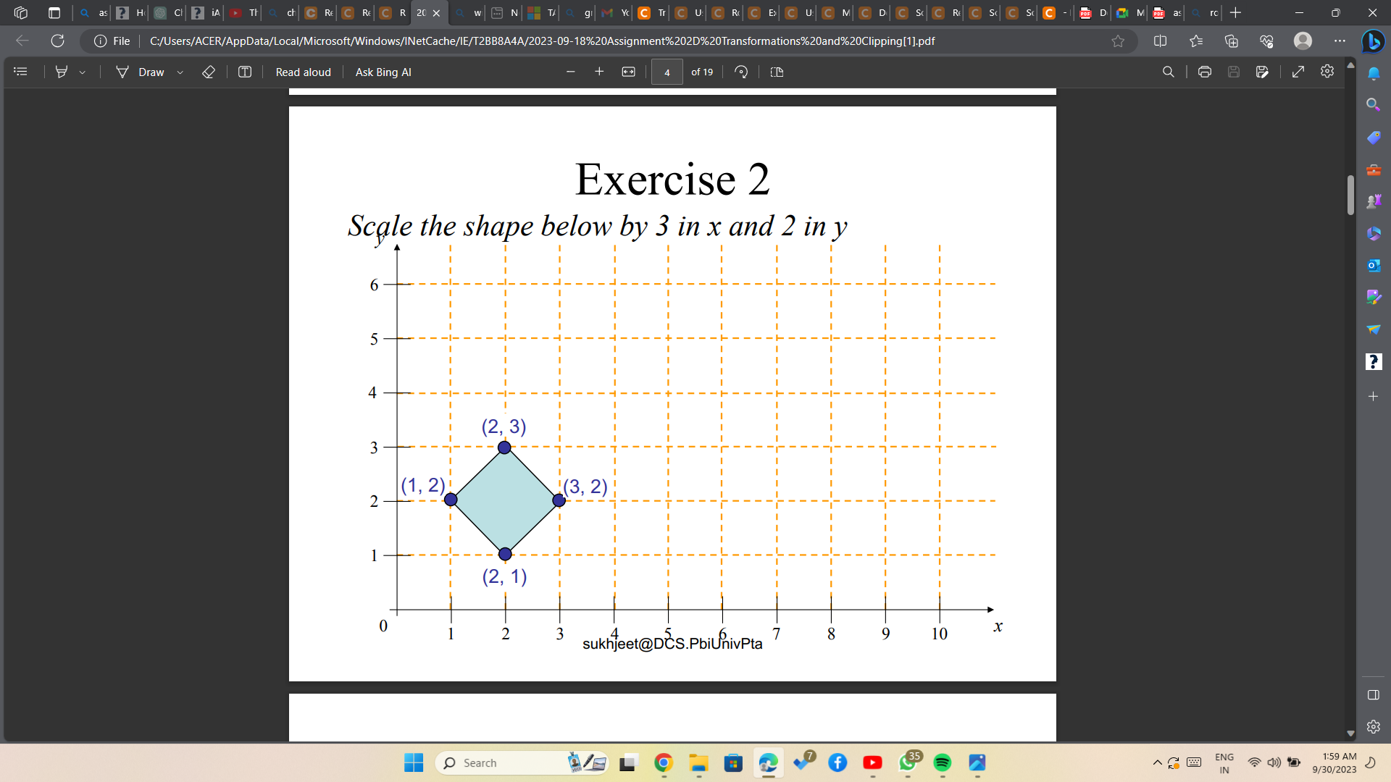This screenshot has height=782, width=1391.
Task: Rotate the PDF page
Action: [741, 72]
